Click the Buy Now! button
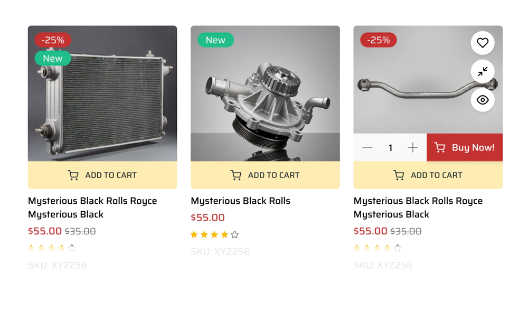The image size is (528, 331). coord(465,147)
